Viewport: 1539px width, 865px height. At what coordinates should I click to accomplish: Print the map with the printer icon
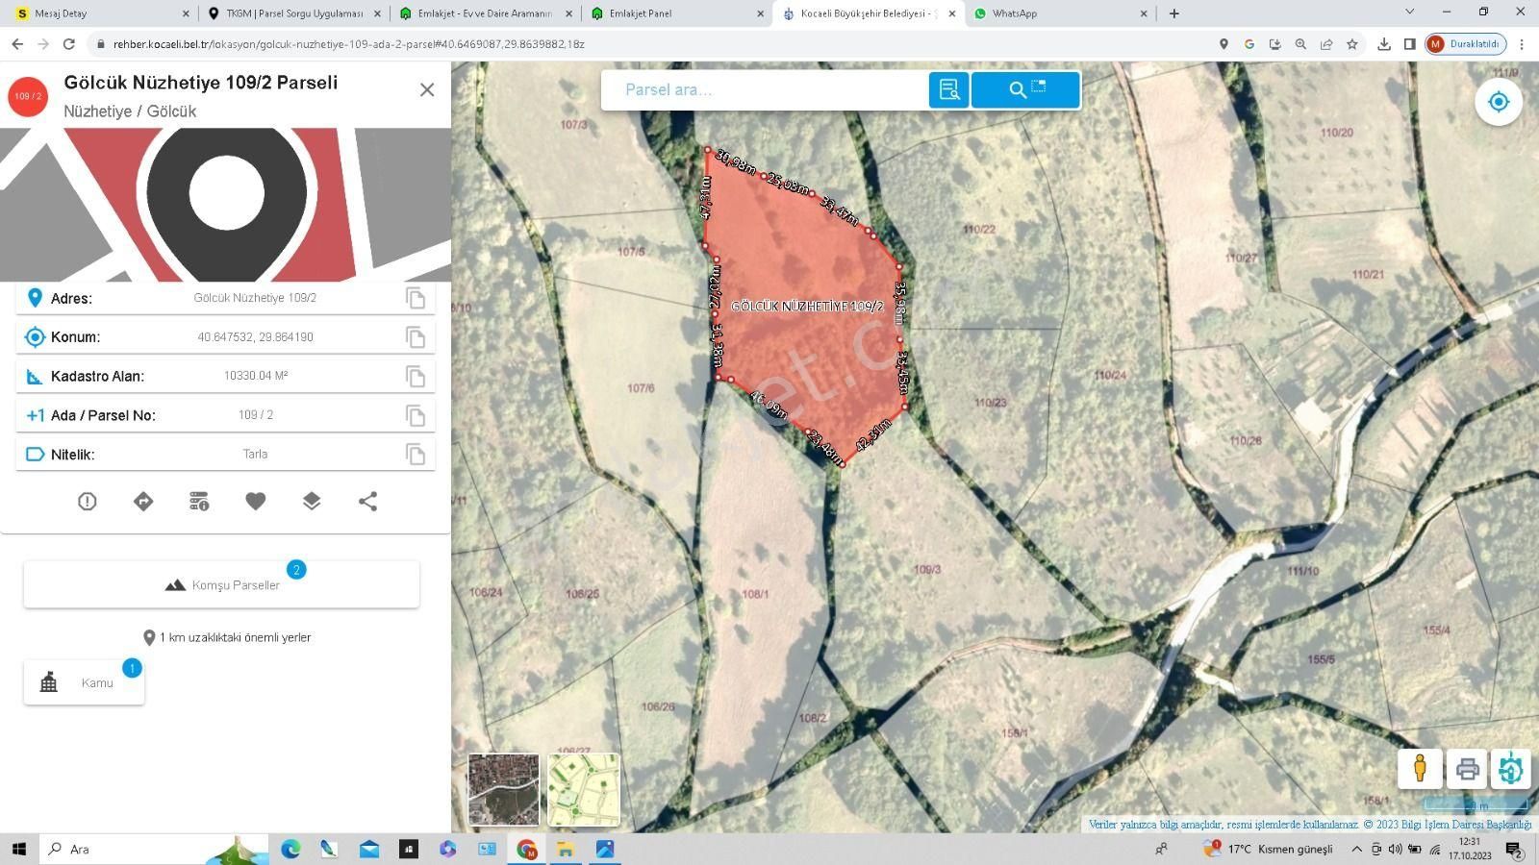(1467, 769)
